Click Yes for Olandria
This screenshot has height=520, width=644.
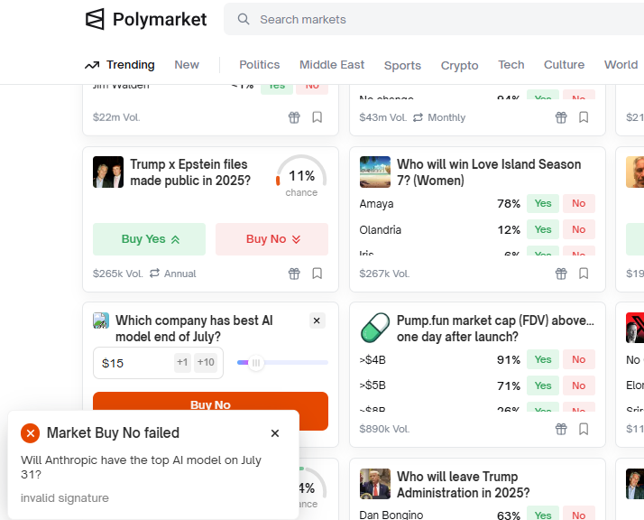pyautogui.click(x=543, y=230)
